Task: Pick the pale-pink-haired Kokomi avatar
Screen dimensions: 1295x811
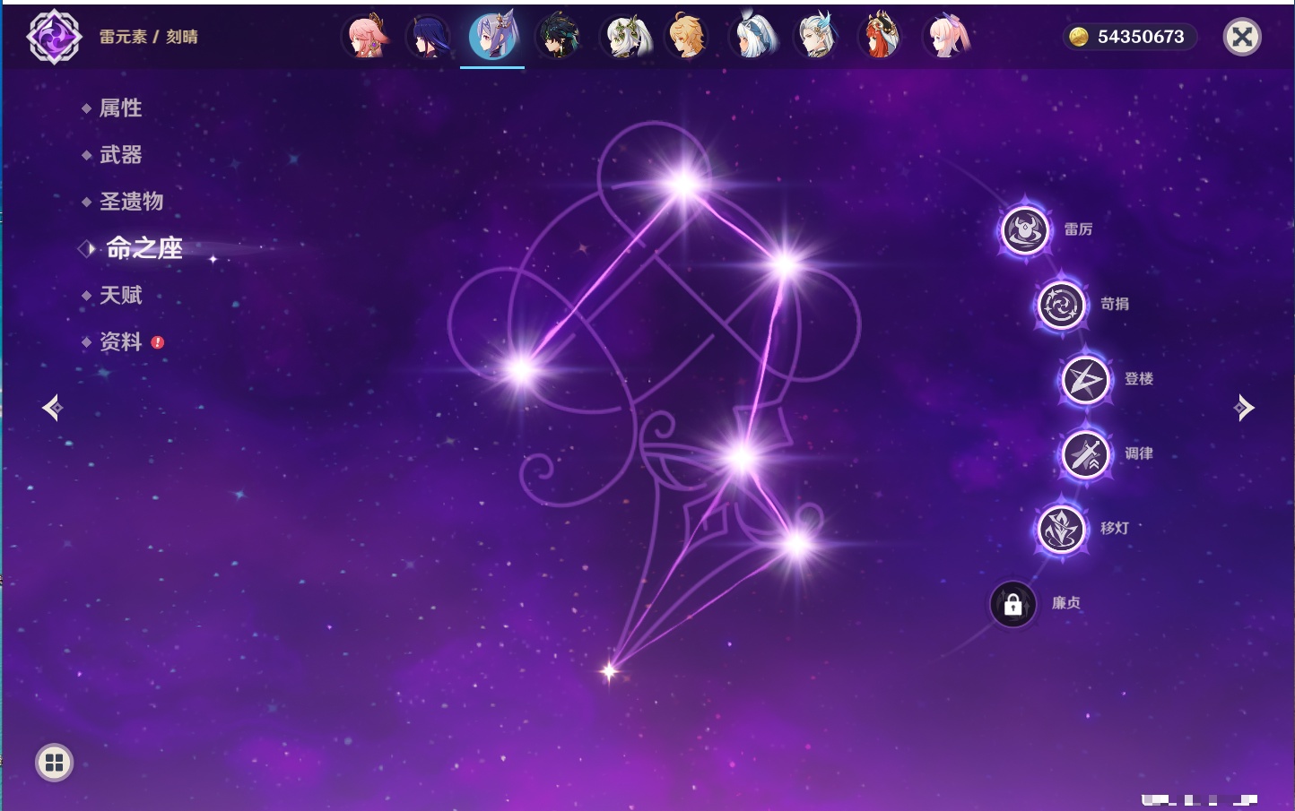Action: (947, 37)
